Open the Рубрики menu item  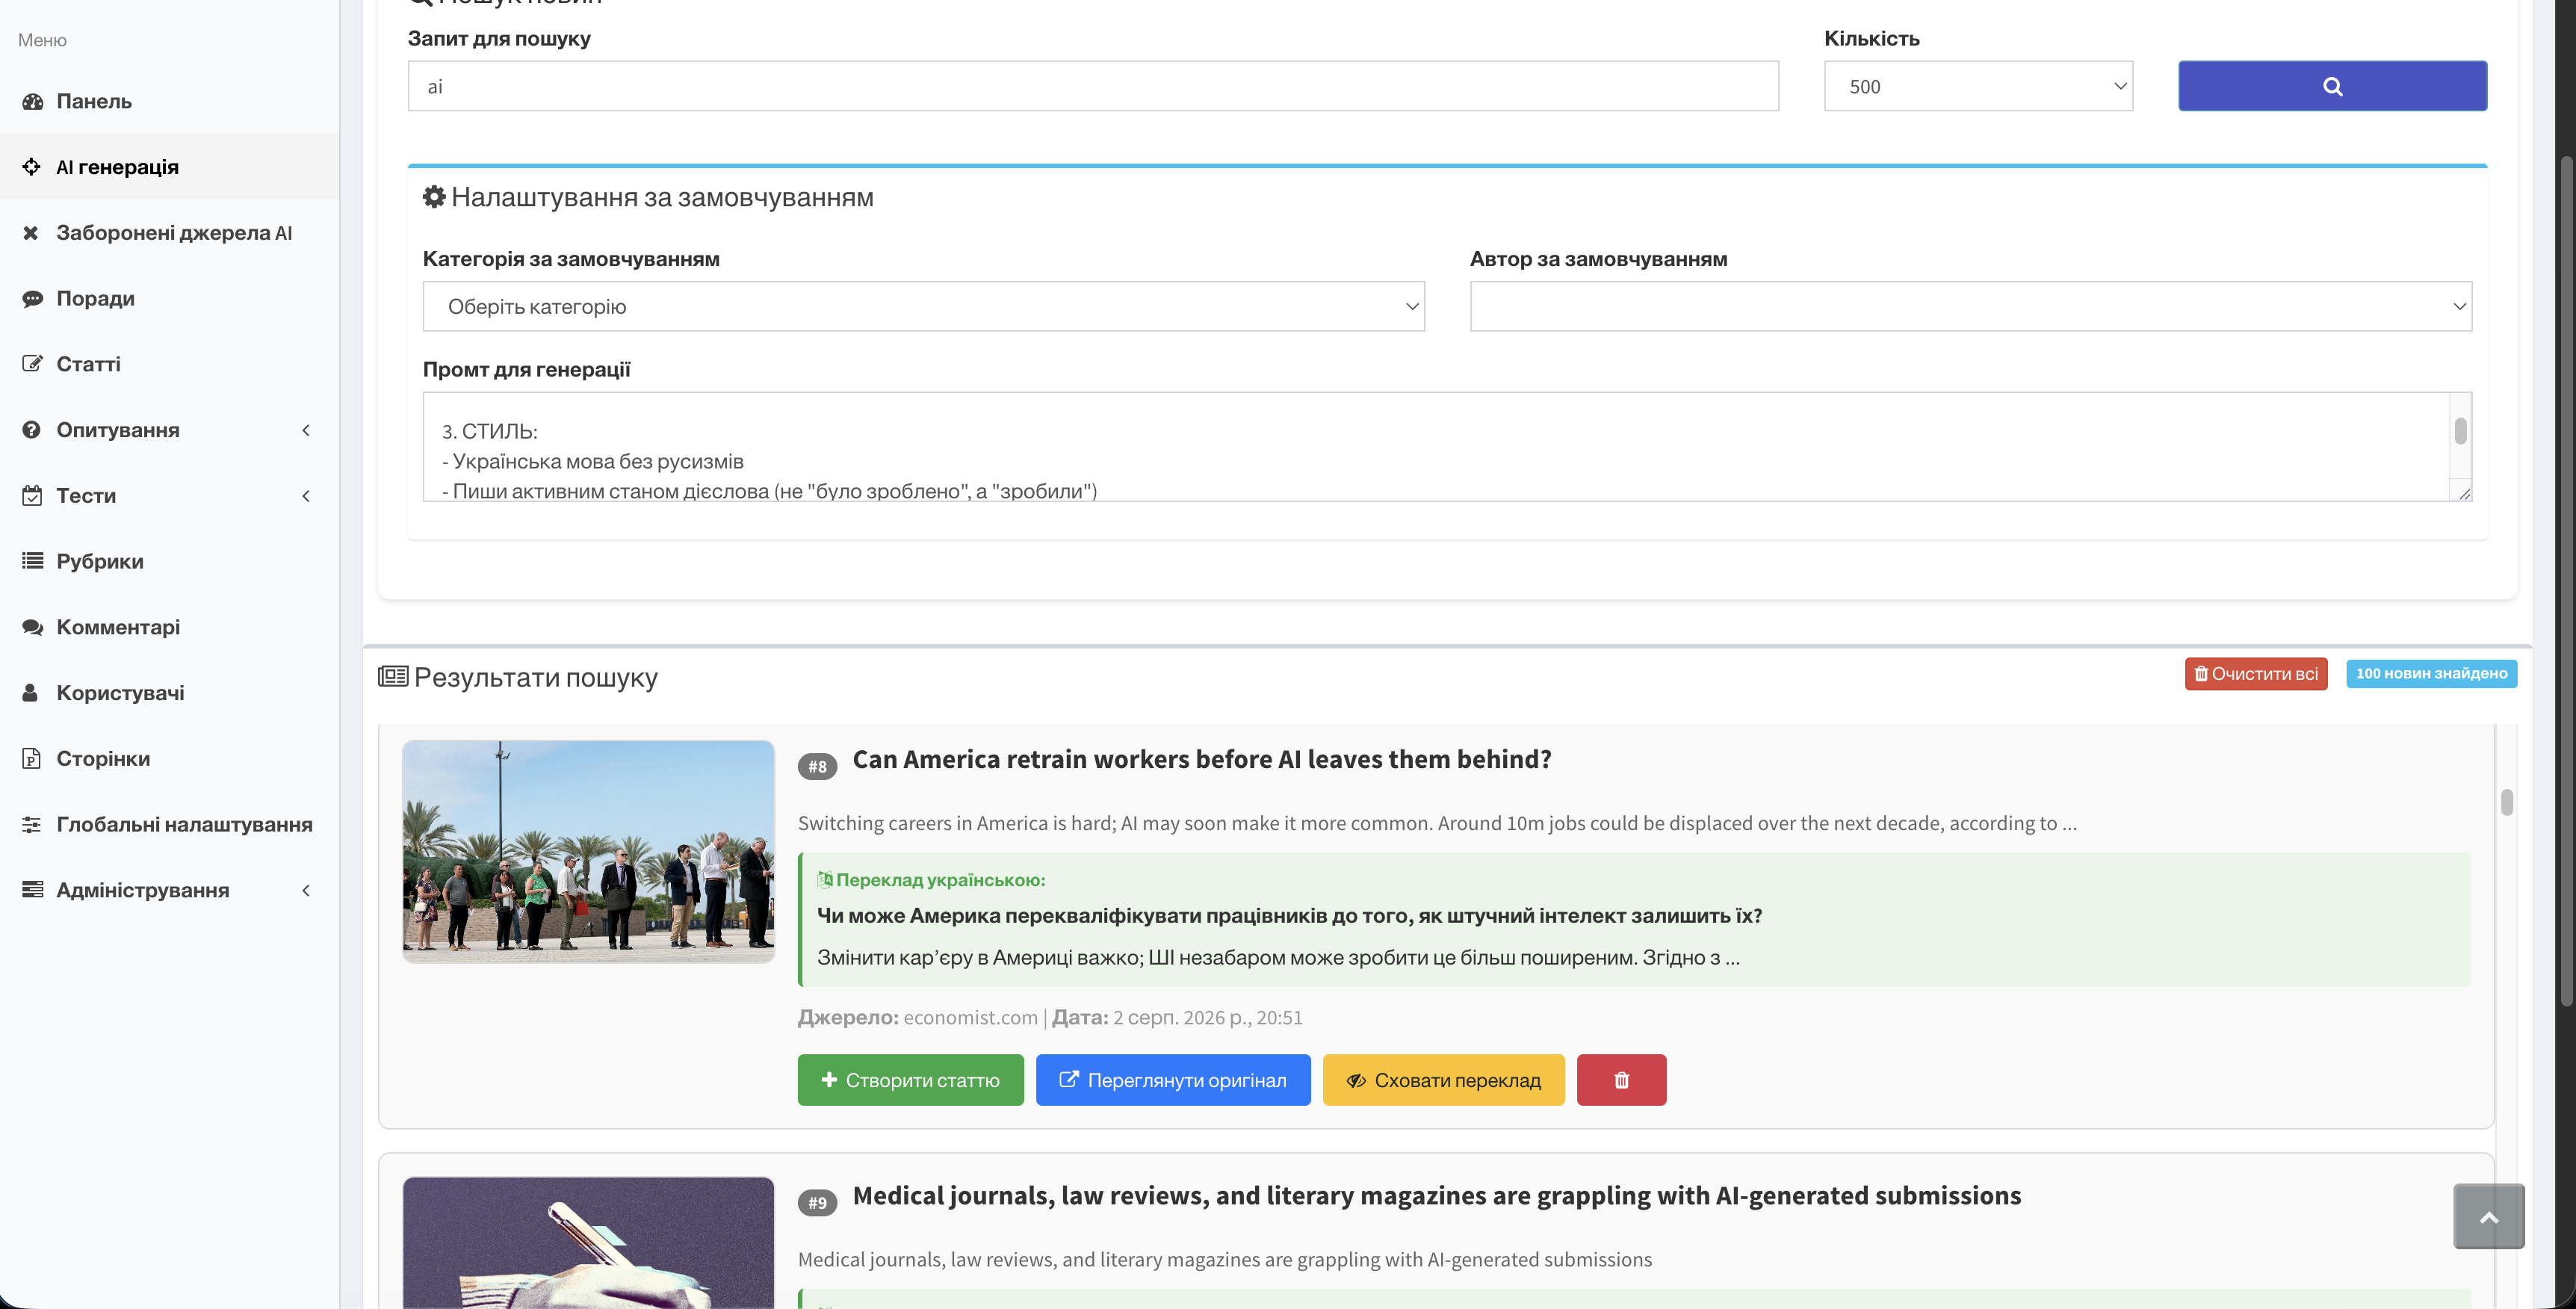(170, 561)
